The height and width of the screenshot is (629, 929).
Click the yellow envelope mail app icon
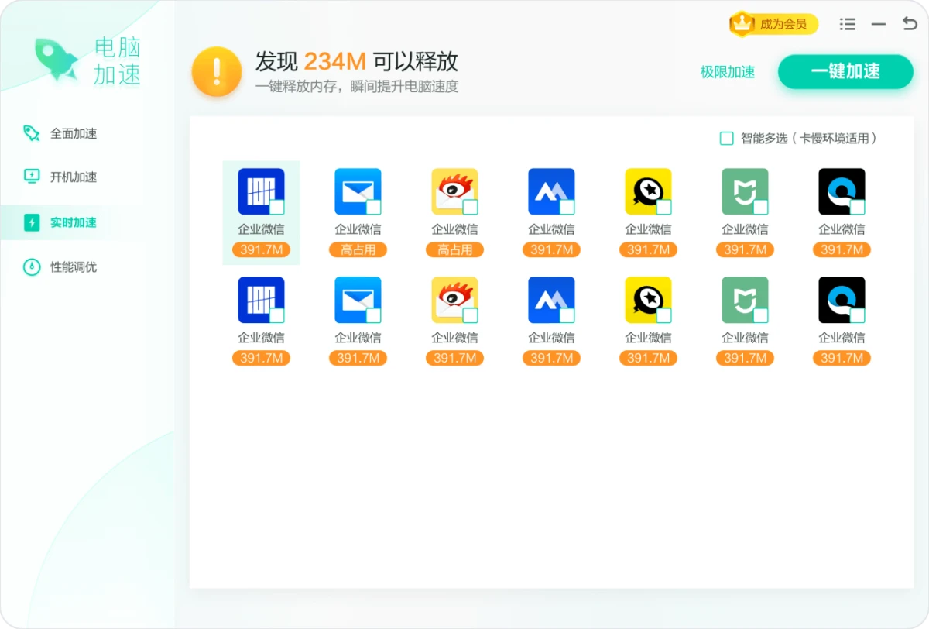(x=358, y=191)
